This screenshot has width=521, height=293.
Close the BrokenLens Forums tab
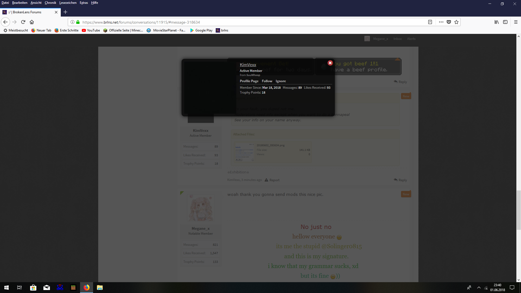coord(56,12)
